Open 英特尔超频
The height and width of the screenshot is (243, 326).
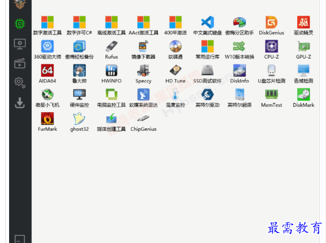(240, 98)
